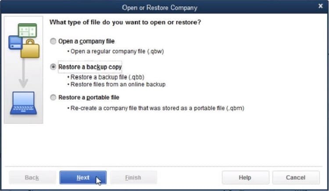Cancel the Open or Restore Company dialog
Screen dimensions: 329x191
296,177
